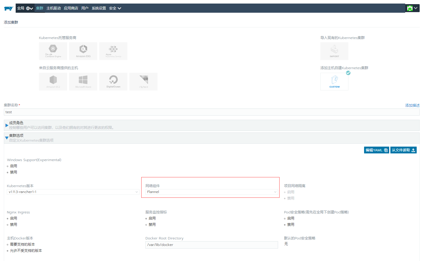Screen dimensions: 422x261
Task: Click the 编辑YAML button
Action: pyautogui.click(x=376, y=150)
